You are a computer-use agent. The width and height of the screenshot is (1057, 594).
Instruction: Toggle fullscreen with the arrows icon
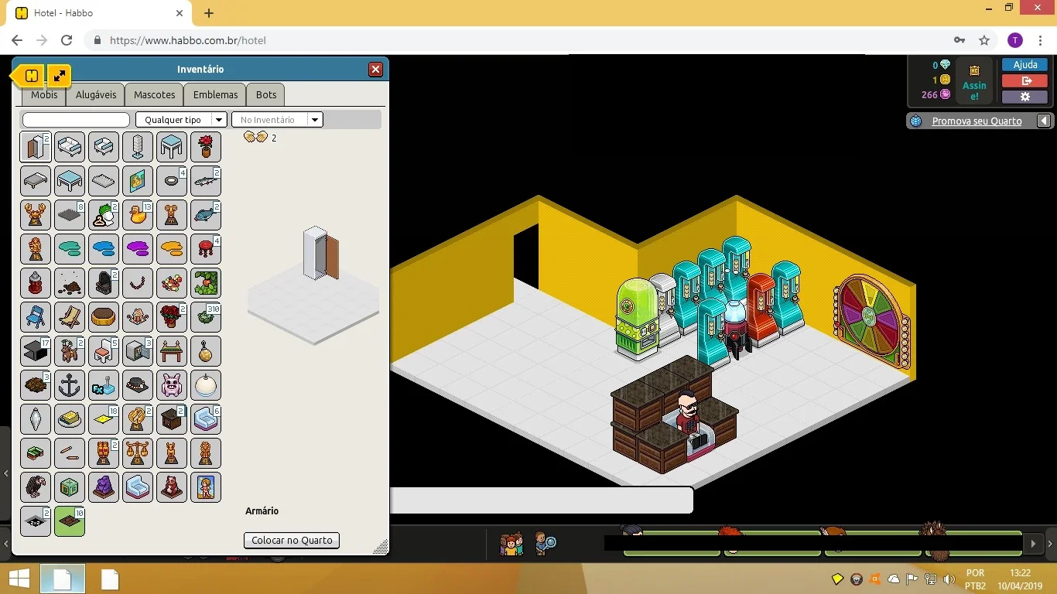(59, 76)
